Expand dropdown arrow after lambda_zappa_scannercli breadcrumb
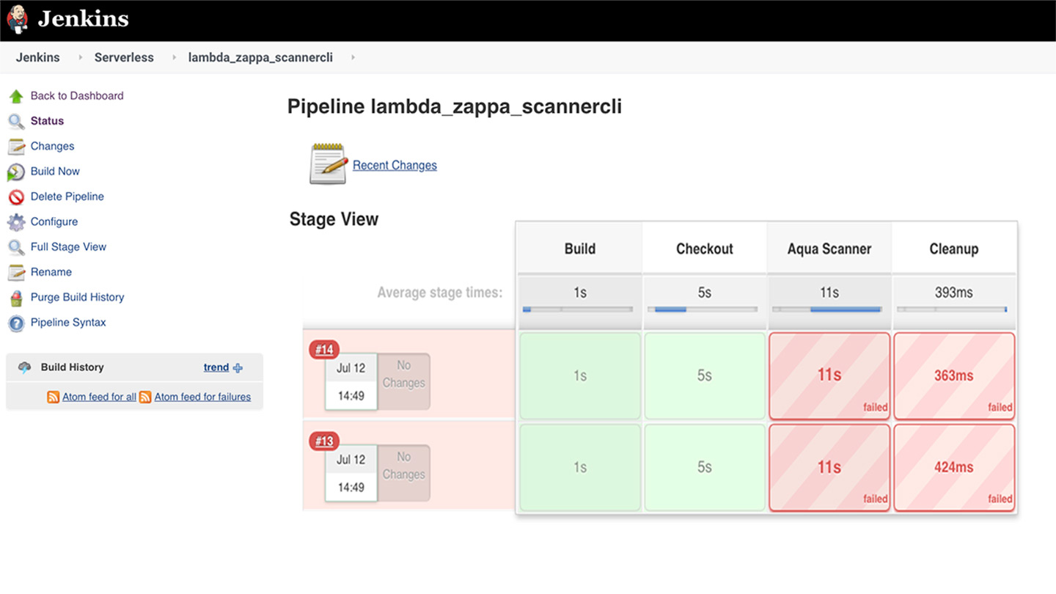 (353, 57)
